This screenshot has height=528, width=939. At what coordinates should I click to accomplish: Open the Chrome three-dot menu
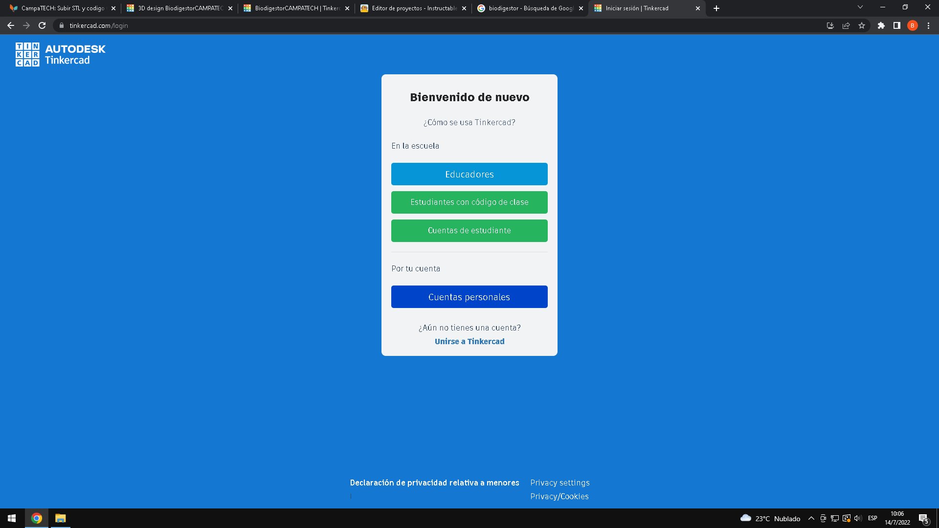click(928, 25)
